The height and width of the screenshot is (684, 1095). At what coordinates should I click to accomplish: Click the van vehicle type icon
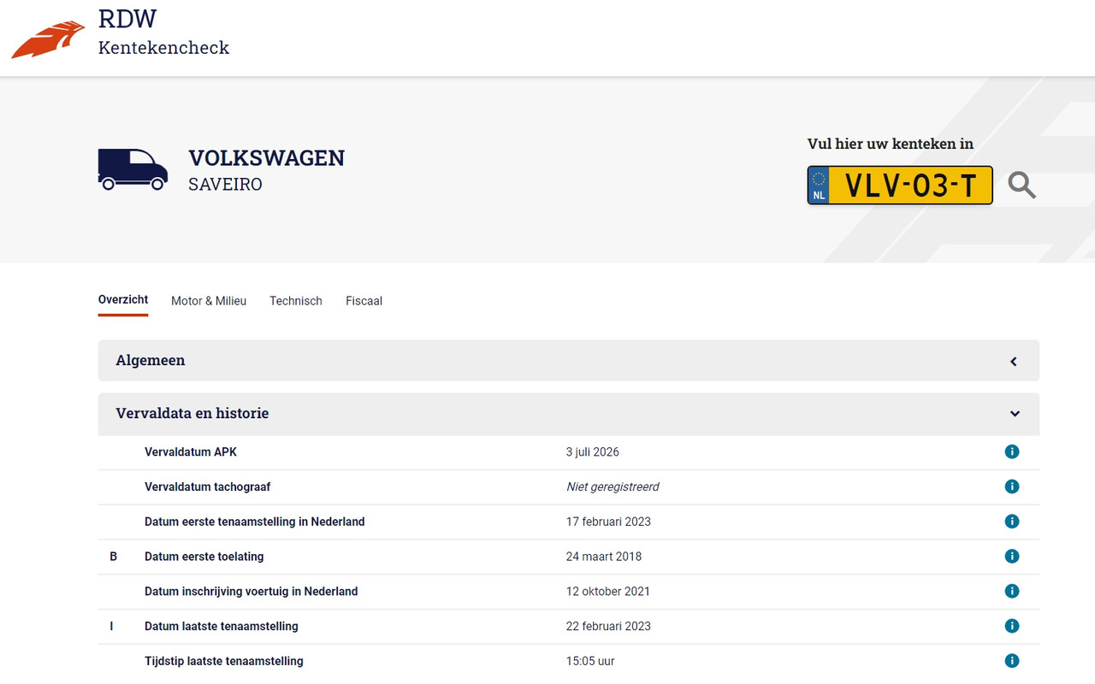[133, 169]
